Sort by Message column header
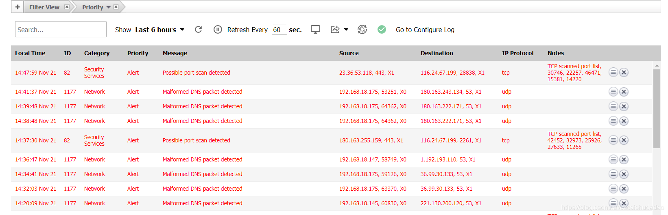 tap(175, 53)
